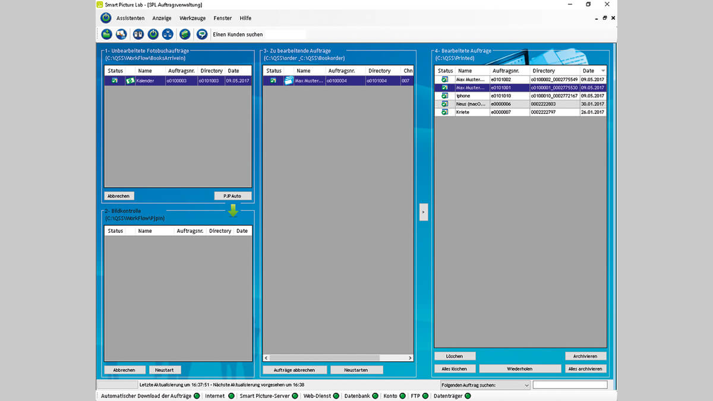Click the Alles archivieren button
The image size is (713, 401).
pyautogui.click(x=585, y=369)
